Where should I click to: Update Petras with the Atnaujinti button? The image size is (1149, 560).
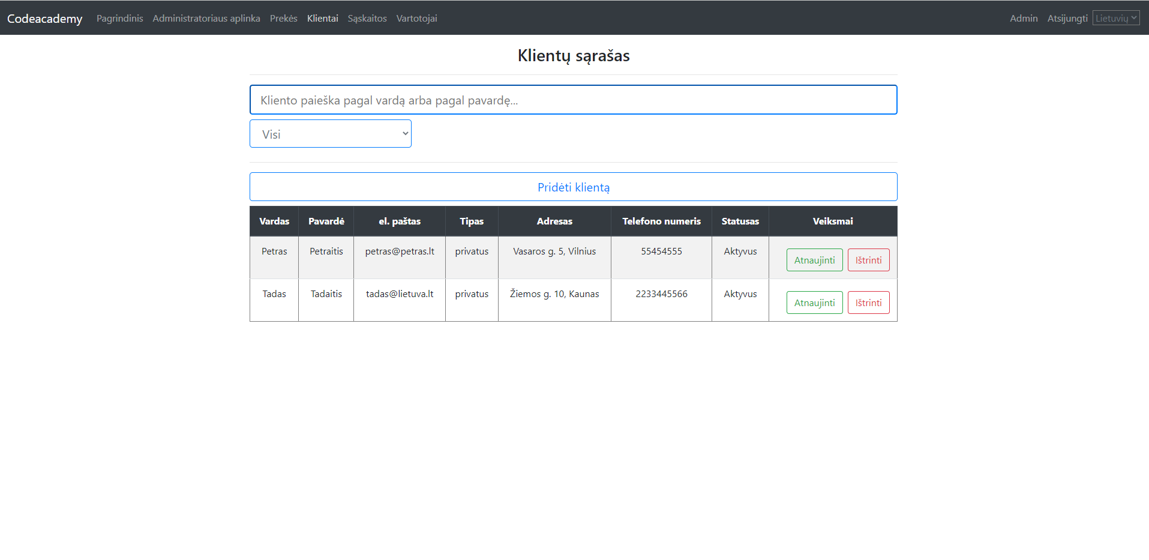click(814, 259)
